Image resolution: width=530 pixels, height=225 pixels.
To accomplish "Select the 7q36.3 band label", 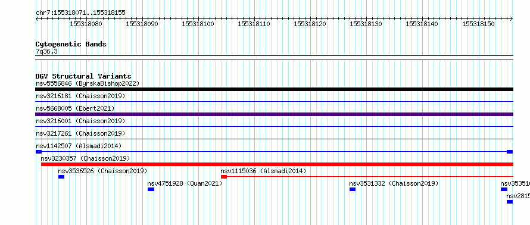I will (46, 52).
